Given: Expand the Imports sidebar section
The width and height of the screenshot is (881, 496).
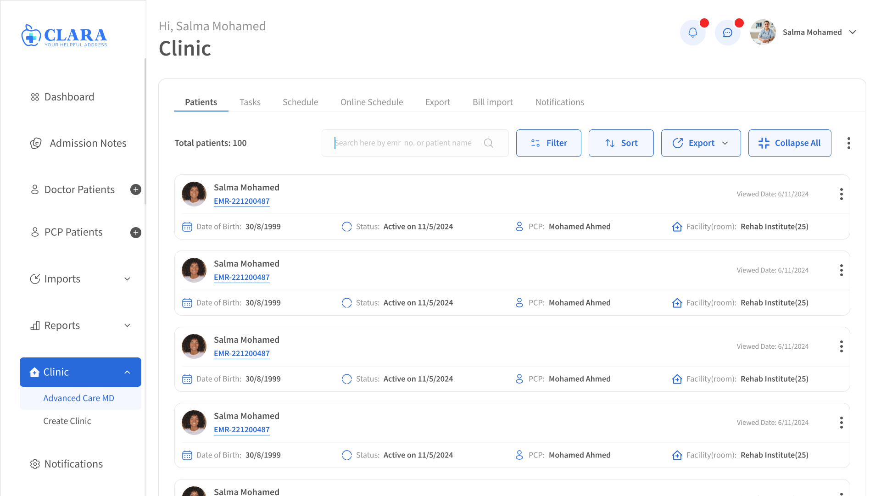Looking at the screenshot, I should pos(127,279).
